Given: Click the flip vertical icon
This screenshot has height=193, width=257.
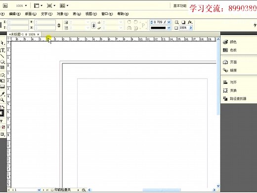Looking at the screenshot, I should (135, 28).
